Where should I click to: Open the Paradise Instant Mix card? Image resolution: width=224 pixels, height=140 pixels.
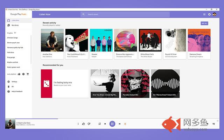(135, 84)
